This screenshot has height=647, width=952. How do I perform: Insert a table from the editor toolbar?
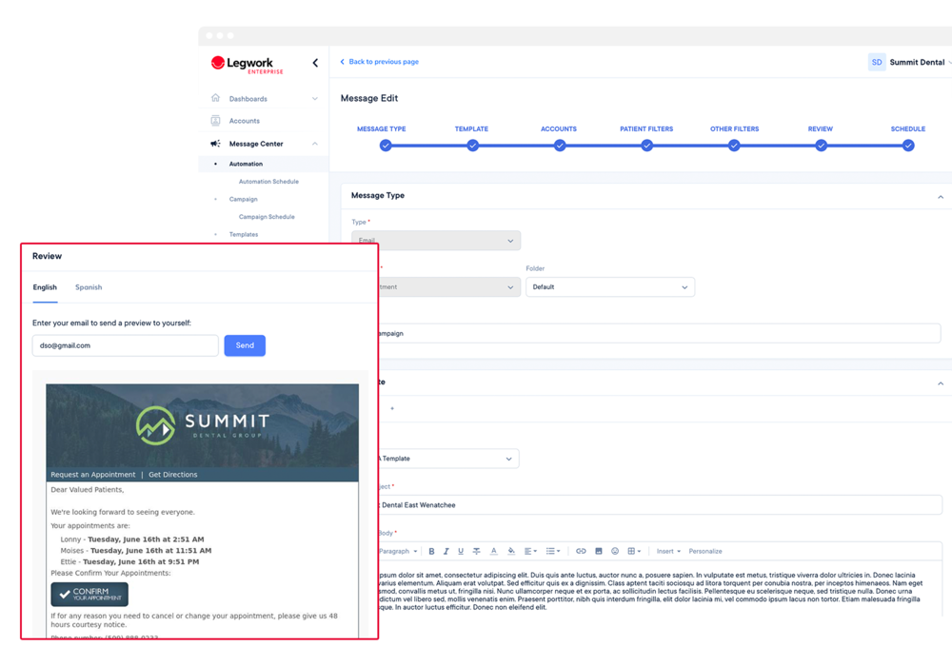click(632, 551)
